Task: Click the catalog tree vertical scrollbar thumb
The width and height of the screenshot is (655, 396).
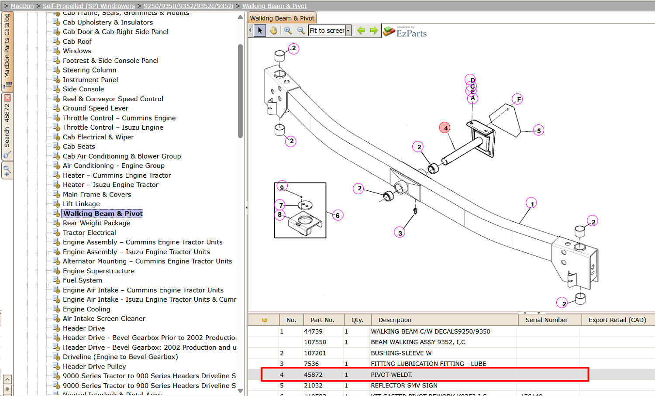Action: pos(240,91)
